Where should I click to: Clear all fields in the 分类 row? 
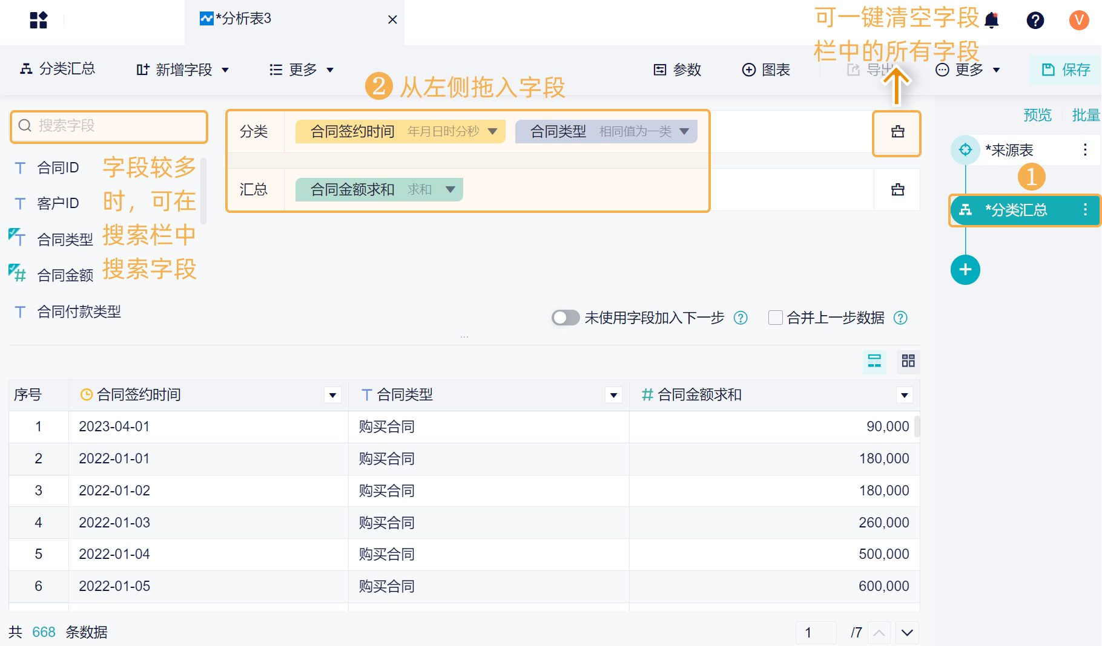click(897, 132)
